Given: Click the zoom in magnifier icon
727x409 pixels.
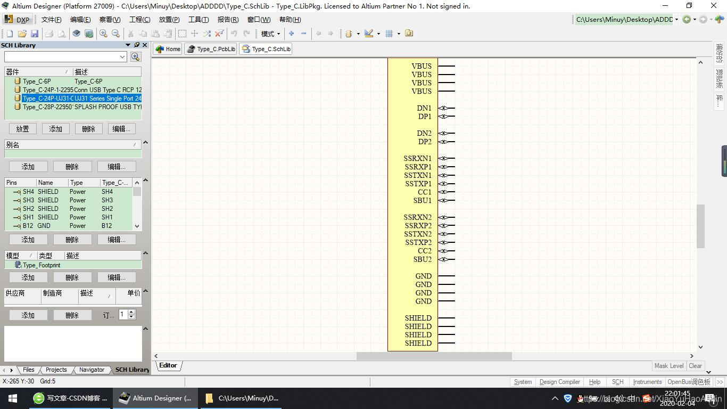Looking at the screenshot, I should pos(103,34).
